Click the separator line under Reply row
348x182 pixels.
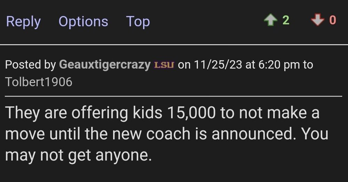[x=174, y=44]
